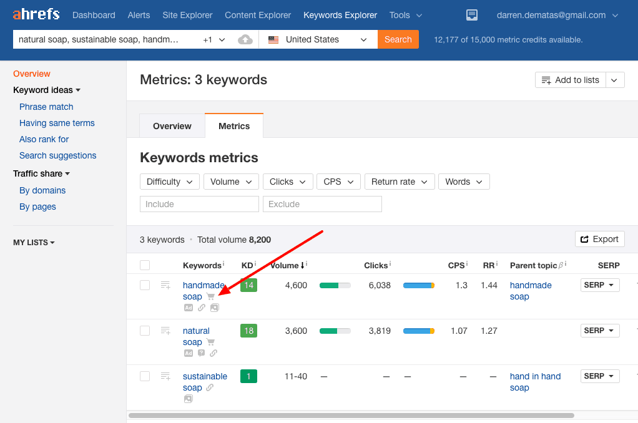Select the checkbox for handmade soap row

(145, 284)
